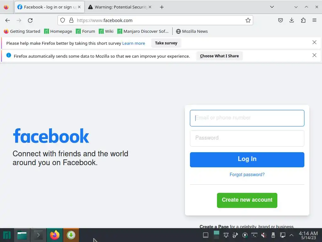The height and width of the screenshot is (242, 322).
Task: Click the Forgot password? link
Action: tap(247, 175)
